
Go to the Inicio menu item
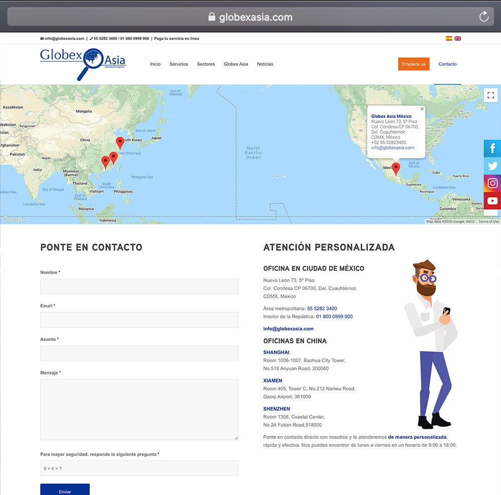pyautogui.click(x=155, y=64)
